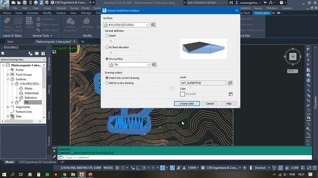The width and height of the screenshot is (318, 178).
Task: Select the Watersheds item in Prospector tree
Action: [32, 93]
